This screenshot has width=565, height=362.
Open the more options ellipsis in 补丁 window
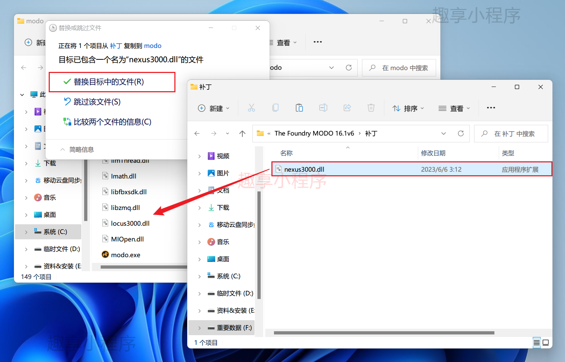491,108
